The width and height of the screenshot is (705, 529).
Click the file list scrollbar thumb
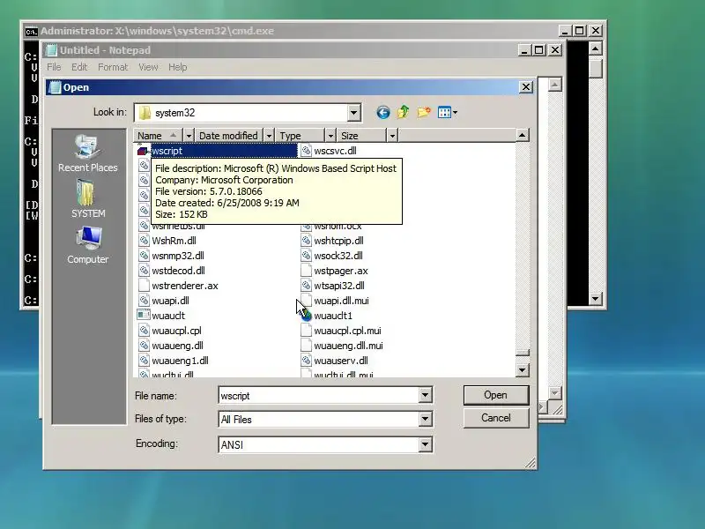pos(522,352)
